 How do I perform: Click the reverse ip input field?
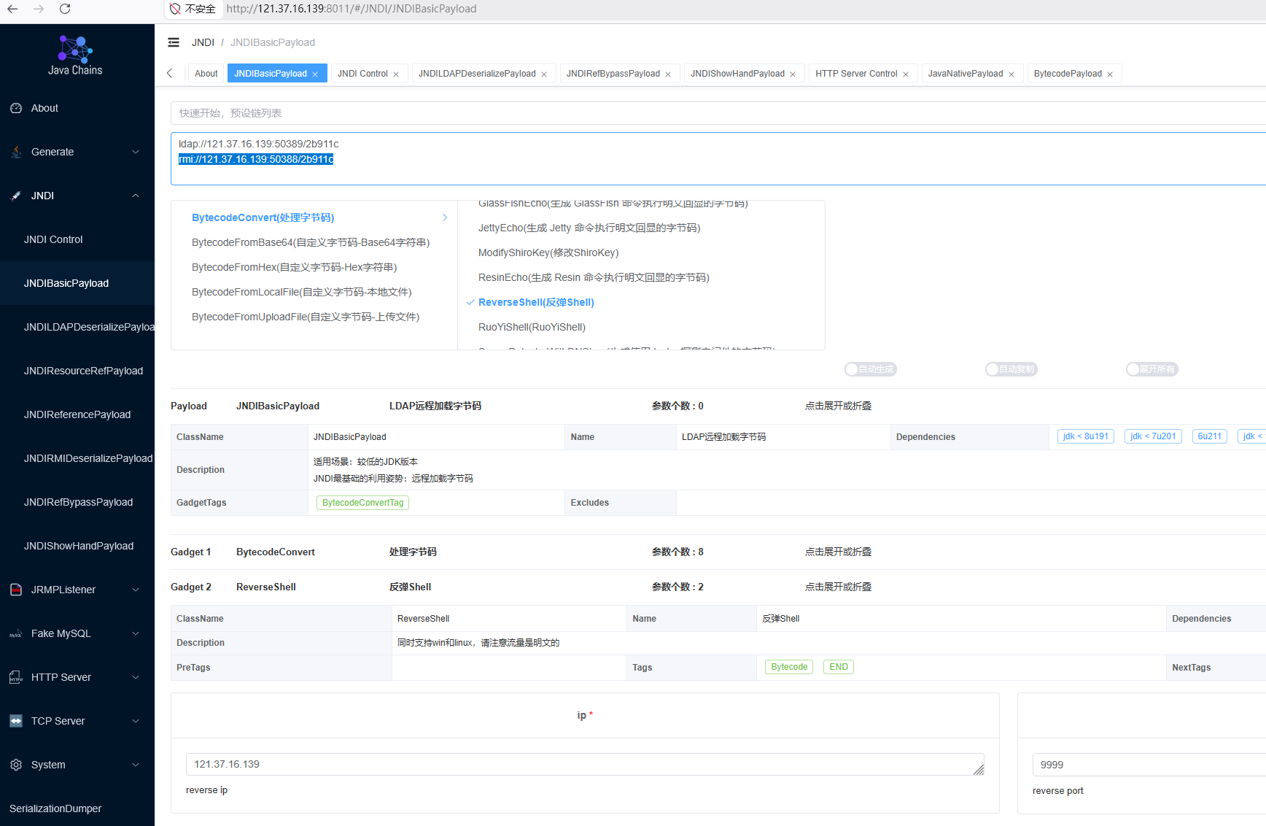coord(580,764)
